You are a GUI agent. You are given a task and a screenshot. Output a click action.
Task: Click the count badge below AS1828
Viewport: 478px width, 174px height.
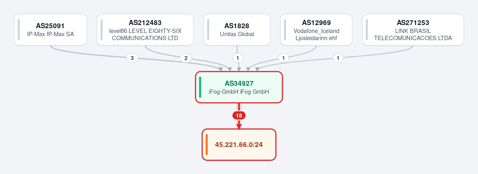tap(238, 58)
